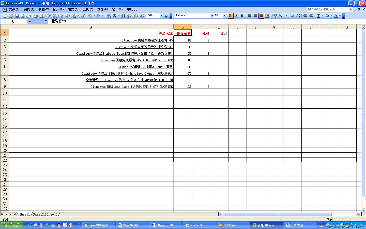Redo the last undone action

point(99,16)
